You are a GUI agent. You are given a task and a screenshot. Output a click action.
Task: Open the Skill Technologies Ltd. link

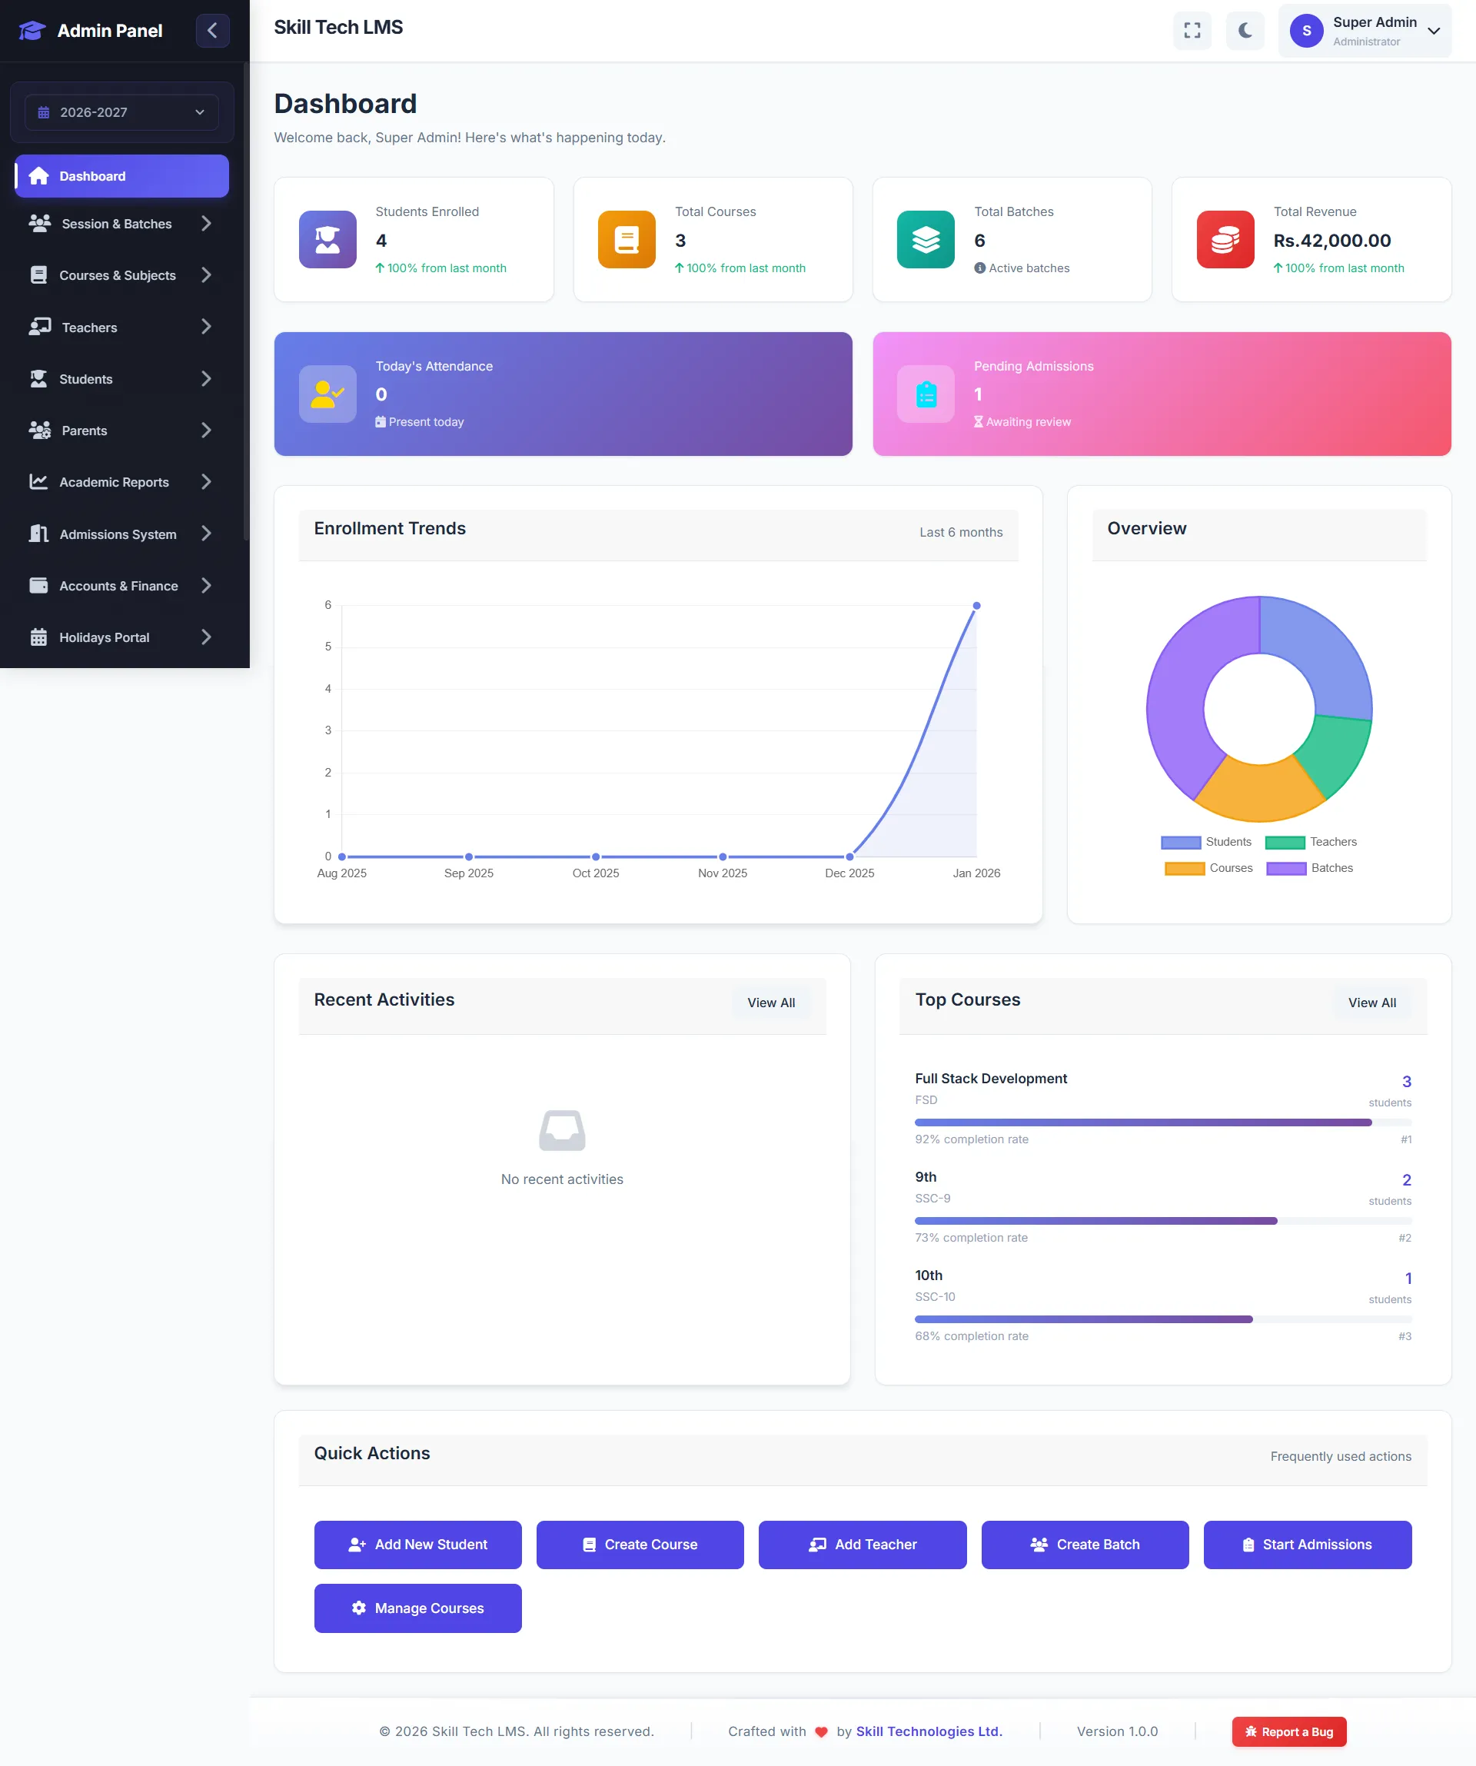[x=929, y=1731]
